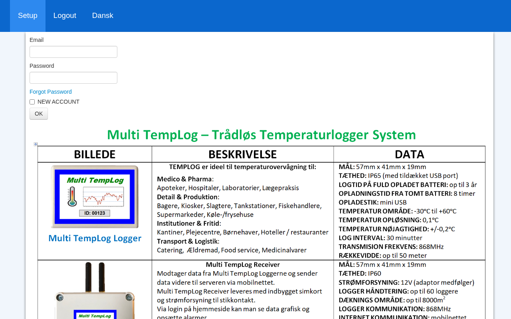Select the receiver photo with two antennas
Screen dimensions: 511x319
click(95, 291)
